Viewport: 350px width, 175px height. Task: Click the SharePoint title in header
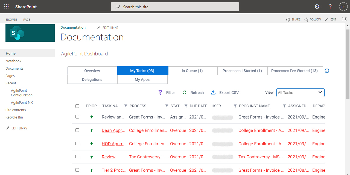coord(26,7)
